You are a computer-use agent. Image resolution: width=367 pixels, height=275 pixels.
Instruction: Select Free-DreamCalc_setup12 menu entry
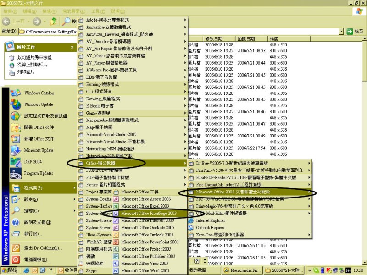pos(250,185)
